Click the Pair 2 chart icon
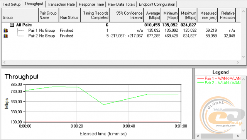The height and width of the screenshot is (140, 247). tap(6, 36)
